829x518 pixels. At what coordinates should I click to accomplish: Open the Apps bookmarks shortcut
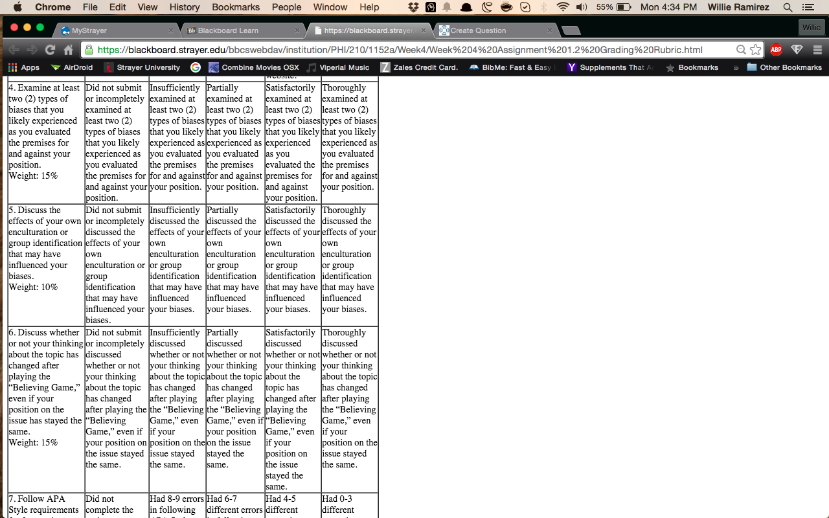(x=23, y=67)
